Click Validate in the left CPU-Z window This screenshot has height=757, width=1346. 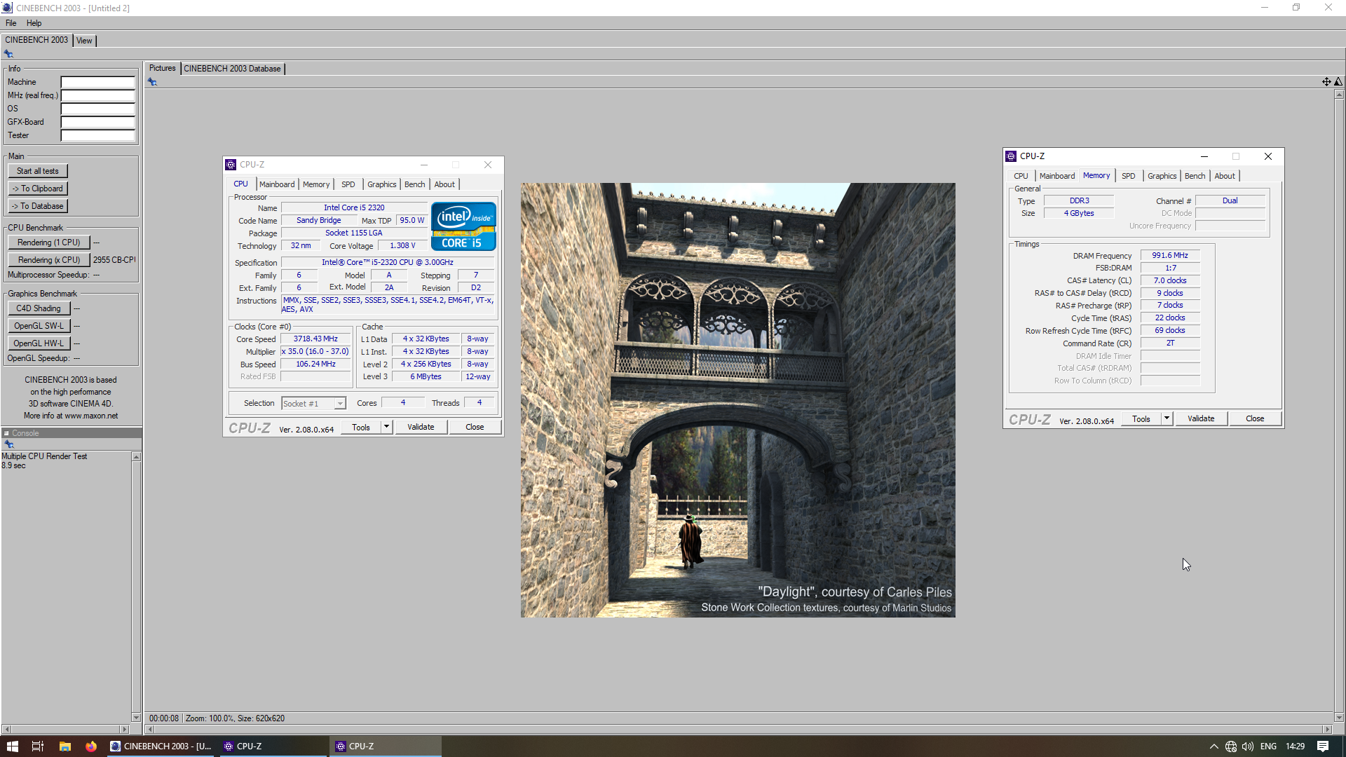point(421,427)
